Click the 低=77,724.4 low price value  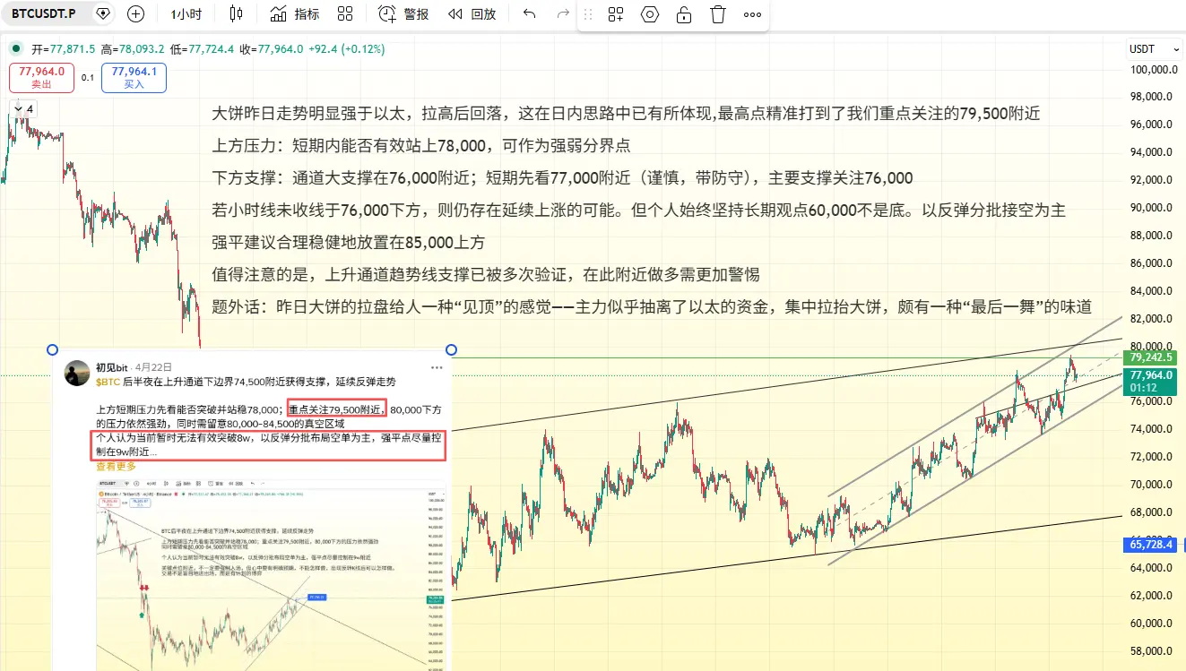pos(203,49)
